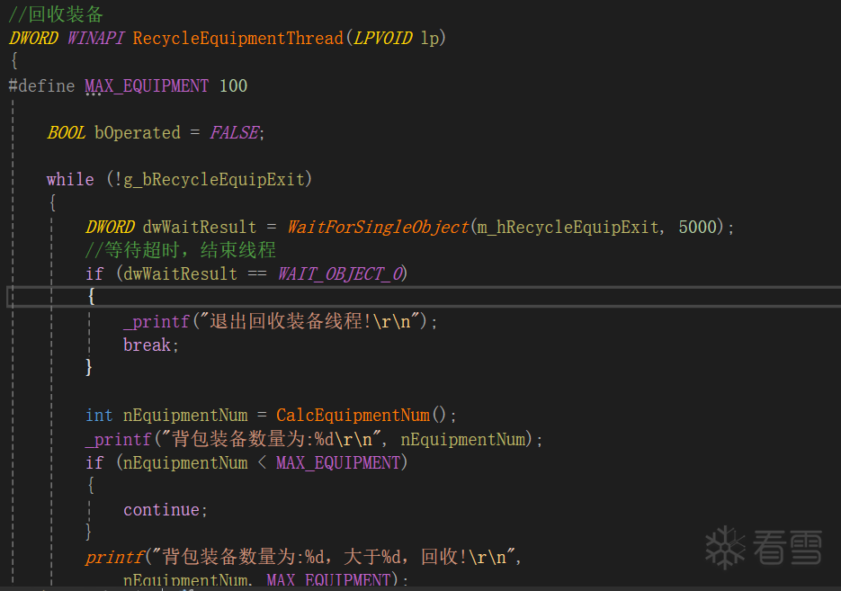Screen dimensions: 841x591
Task: Click the BOOL type keyword
Action: click(66, 132)
